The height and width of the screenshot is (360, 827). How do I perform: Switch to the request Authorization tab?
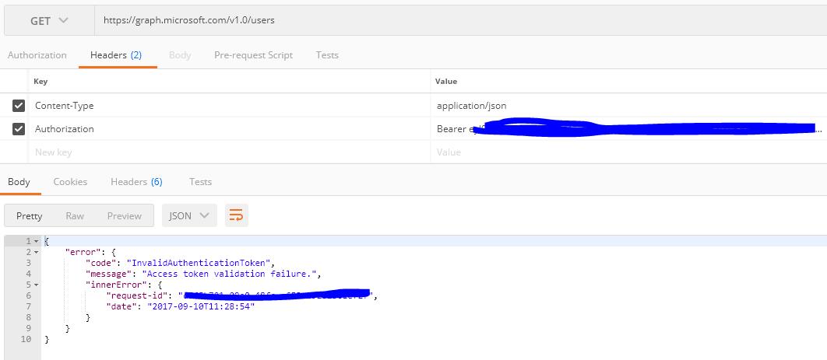pyautogui.click(x=37, y=55)
